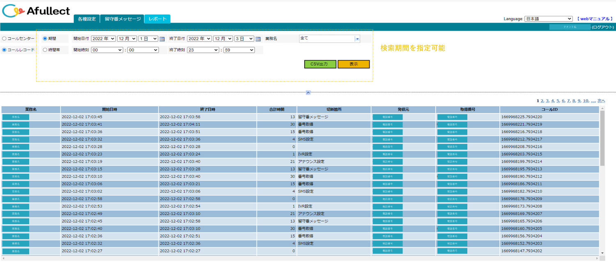Click the scroll-down arrow of the table scrollbar
The width and height of the screenshot is (616, 277).
[602, 253]
